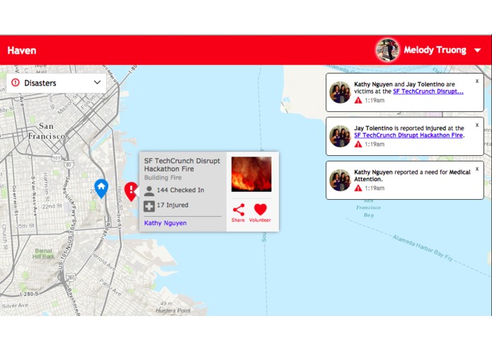Click warning triangle in the victims notification
The image size is (492, 350).
pyautogui.click(x=358, y=101)
